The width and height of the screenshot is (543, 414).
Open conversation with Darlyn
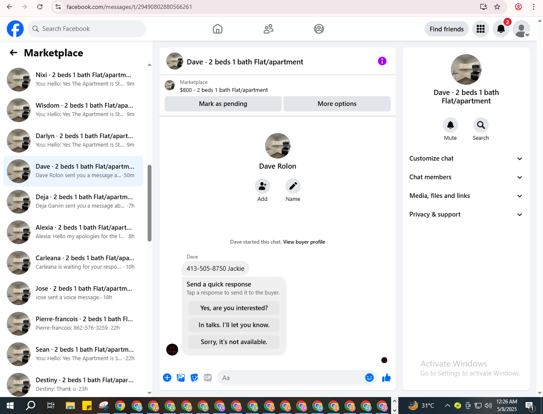[x=73, y=141]
